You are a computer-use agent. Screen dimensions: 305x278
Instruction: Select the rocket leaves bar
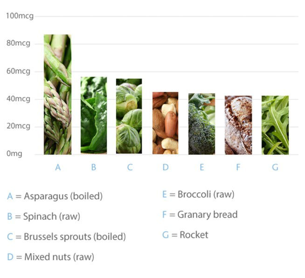(x=275, y=125)
